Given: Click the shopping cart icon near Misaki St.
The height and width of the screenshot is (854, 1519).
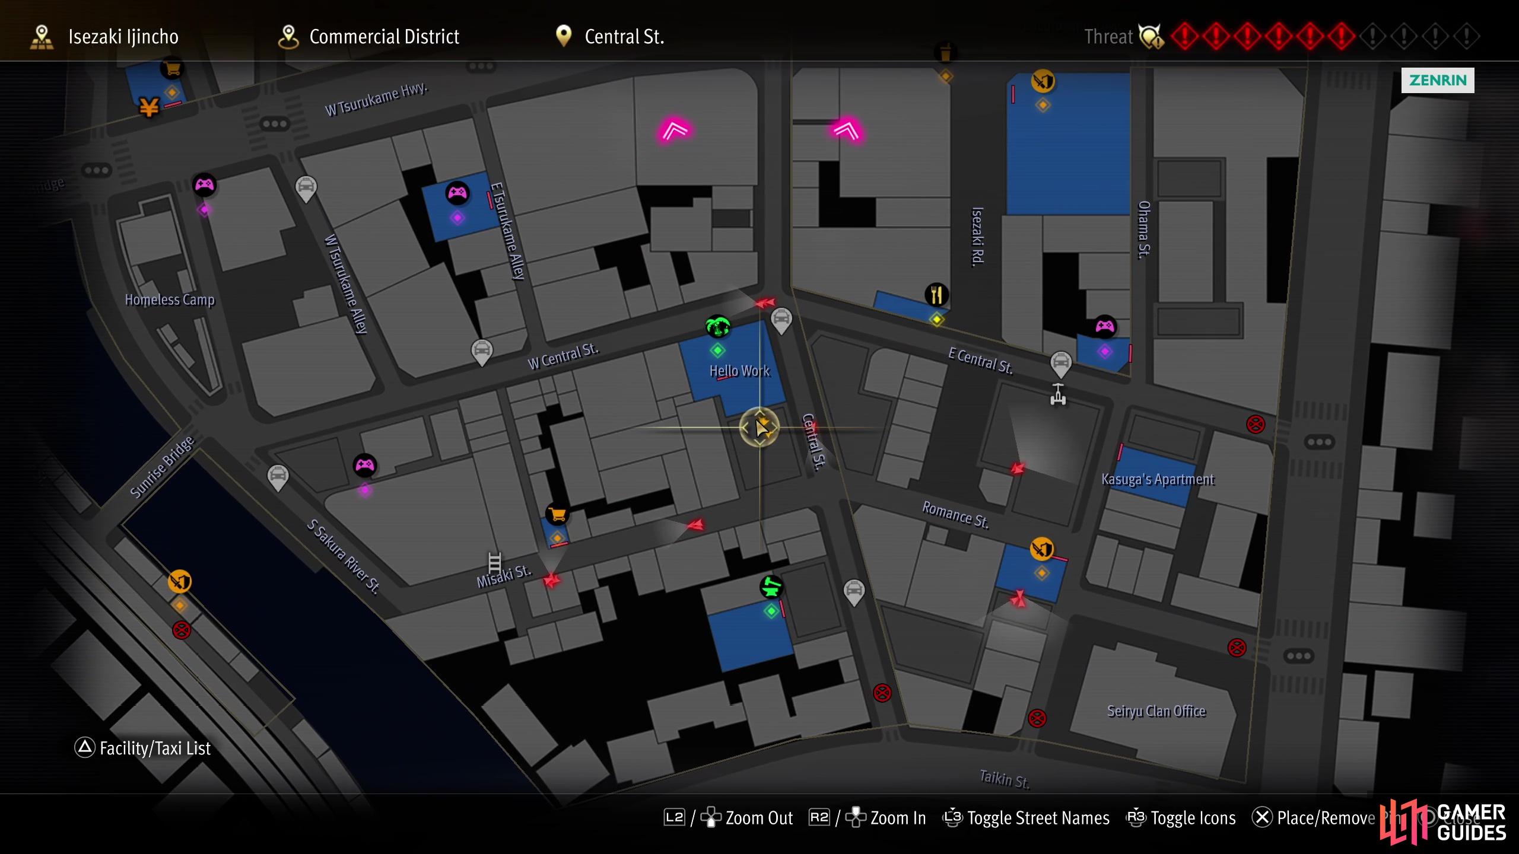Looking at the screenshot, I should point(557,514).
